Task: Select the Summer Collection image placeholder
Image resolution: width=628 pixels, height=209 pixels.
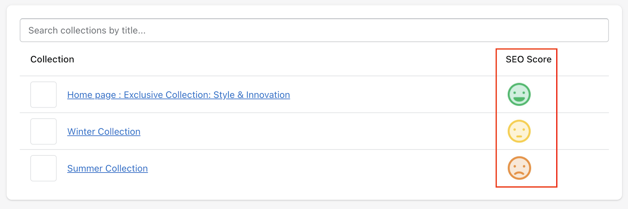Action: (x=44, y=168)
